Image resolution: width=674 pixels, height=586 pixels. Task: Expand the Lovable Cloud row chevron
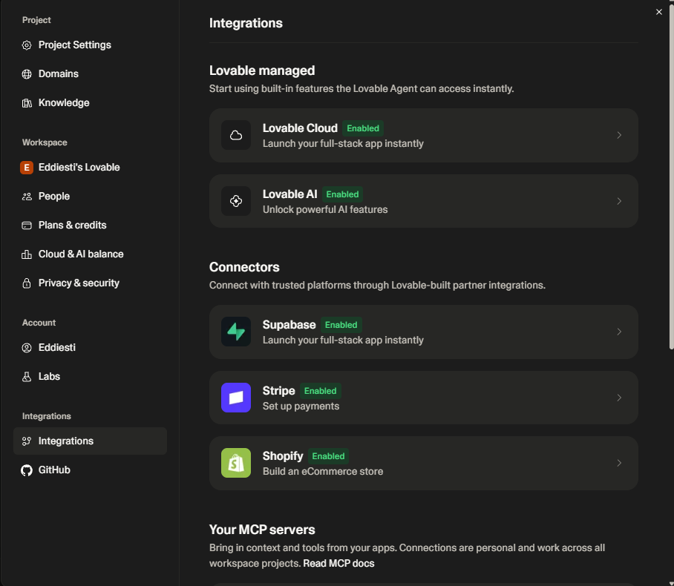point(619,135)
